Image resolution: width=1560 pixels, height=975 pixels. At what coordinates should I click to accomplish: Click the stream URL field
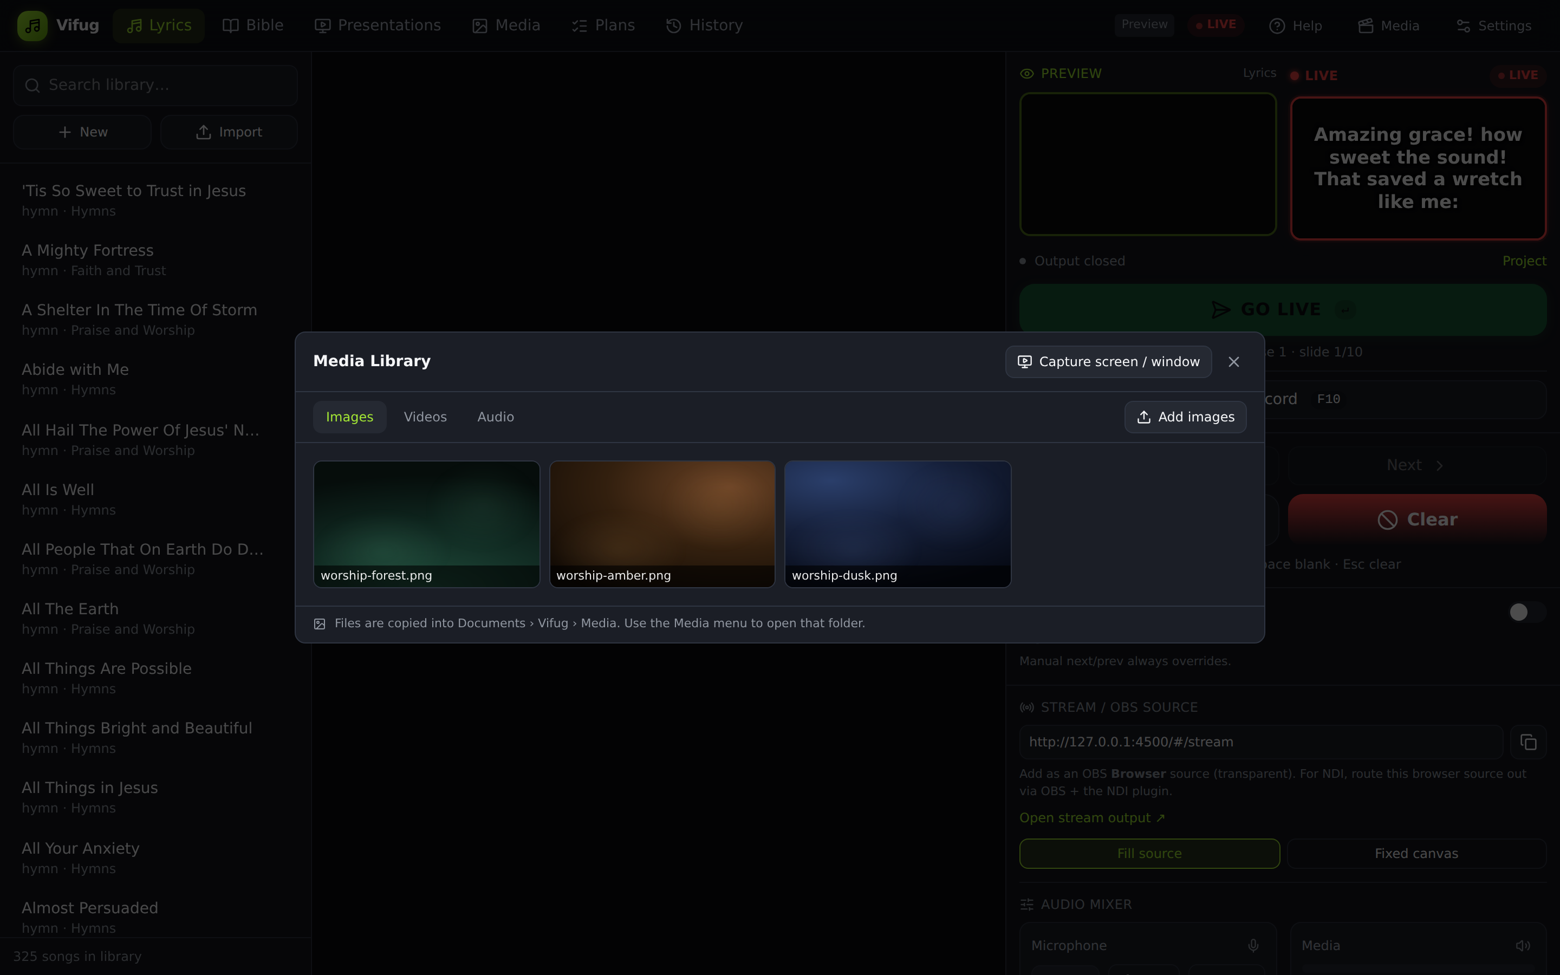click(1261, 742)
